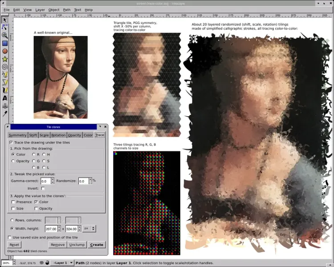Adjust the Randomize spinner arrows
The image size is (334, 267).
[x=90, y=181]
